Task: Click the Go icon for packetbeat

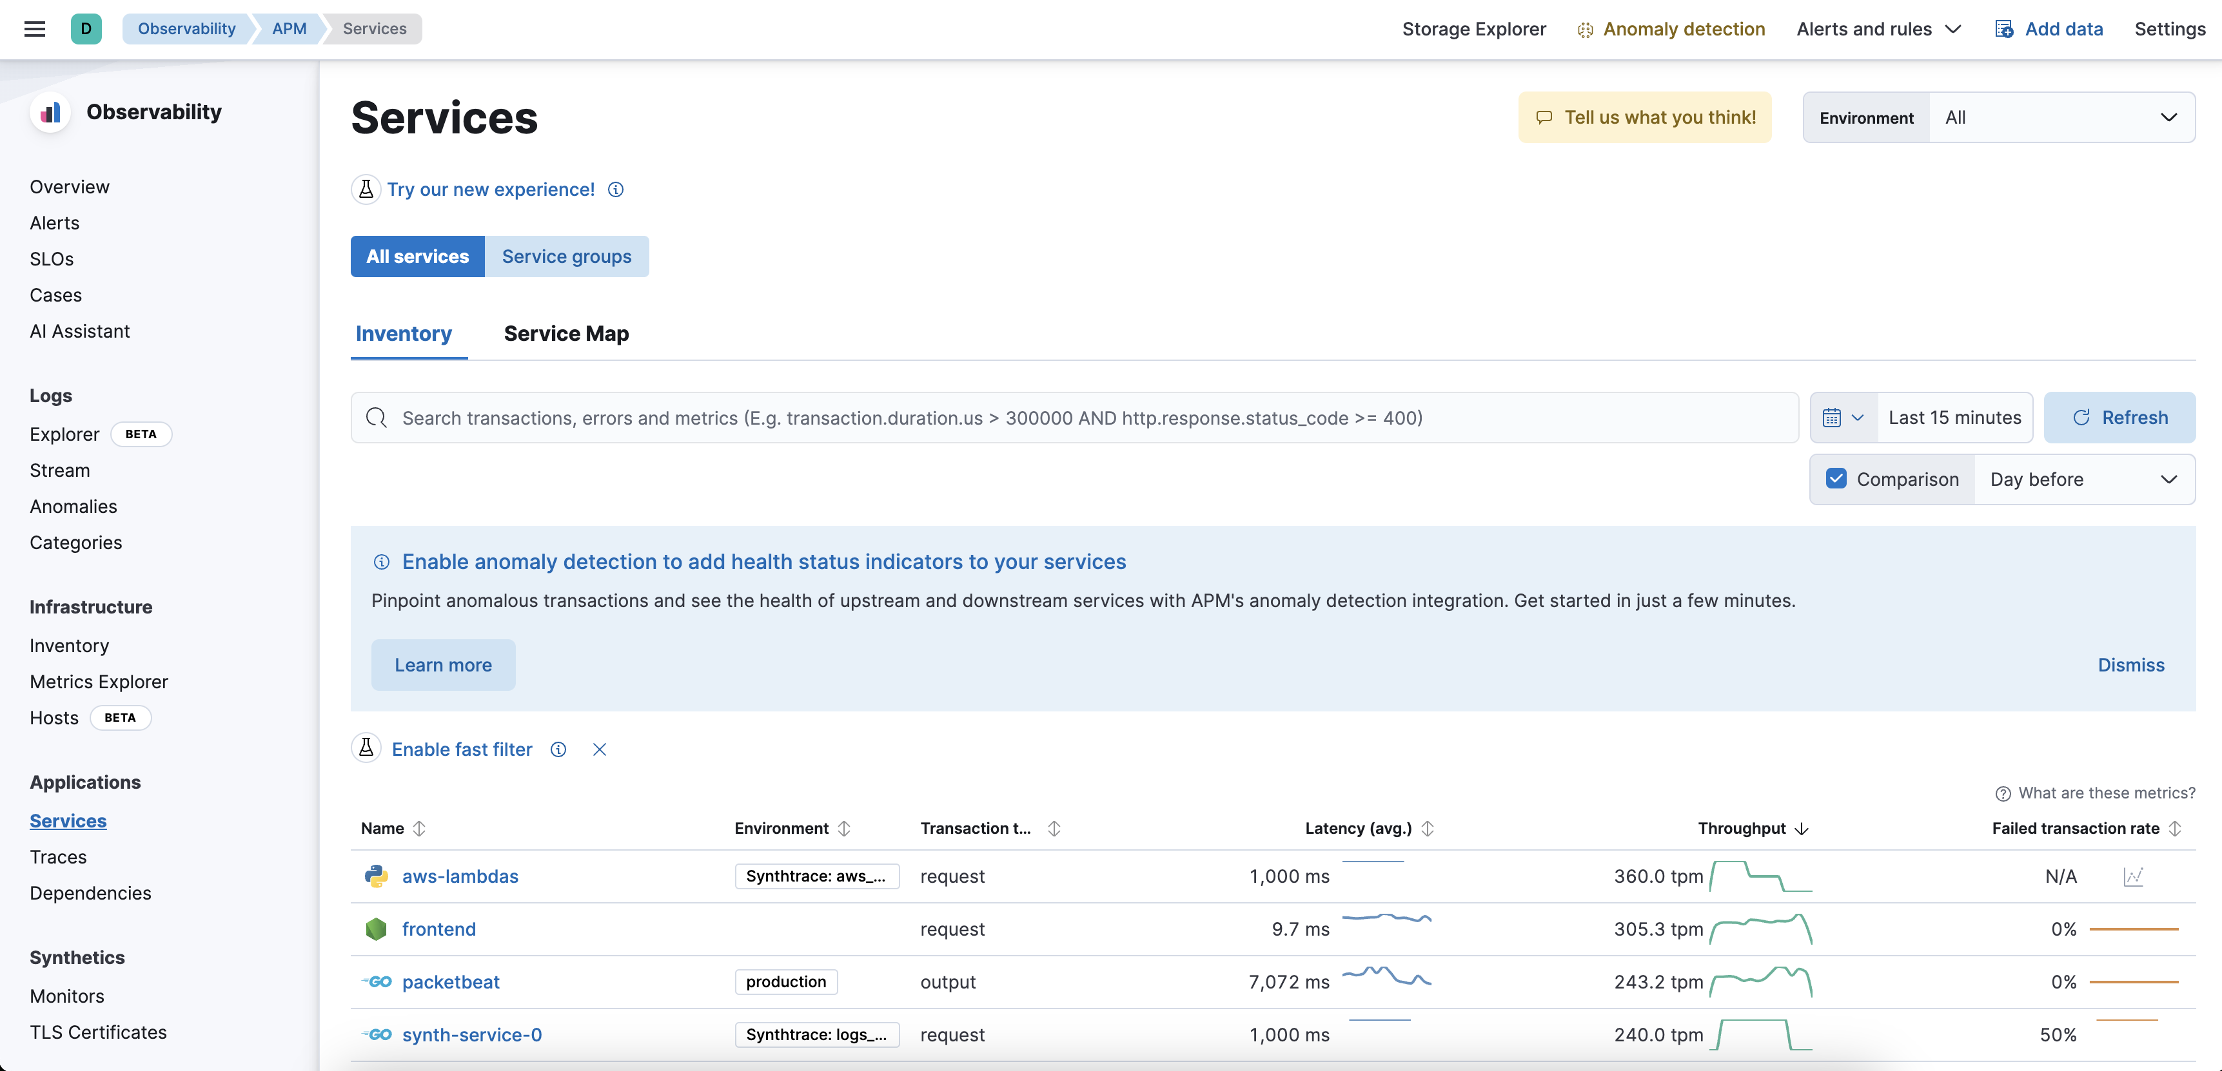Action: coord(376,981)
